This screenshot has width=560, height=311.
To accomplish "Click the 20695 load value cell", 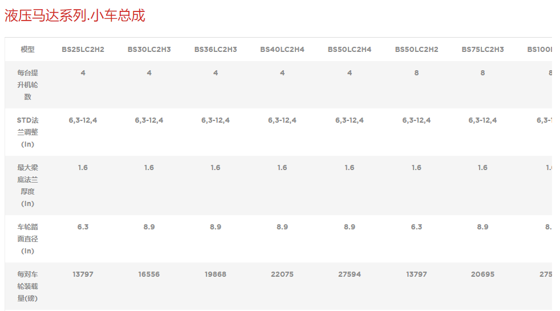I will pos(482,274).
